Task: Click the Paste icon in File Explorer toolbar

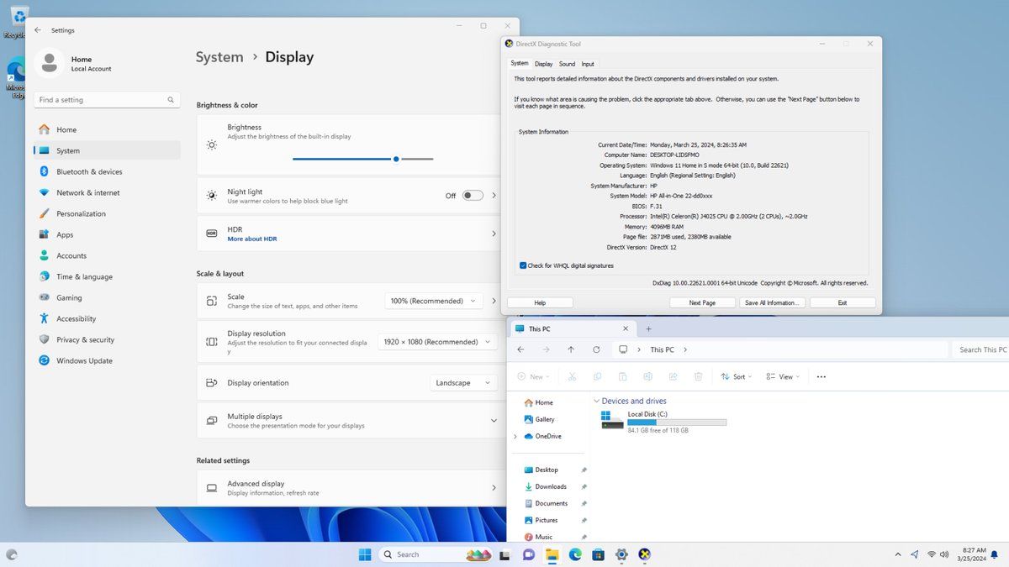Action: click(622, 376)
